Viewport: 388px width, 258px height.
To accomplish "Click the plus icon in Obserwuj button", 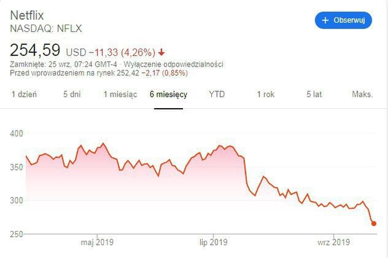I will pyautogui.click(x=325, y=20).
